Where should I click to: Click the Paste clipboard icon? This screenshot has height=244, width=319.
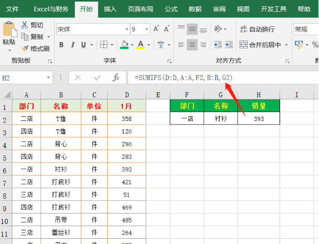[x=9, y=29]
